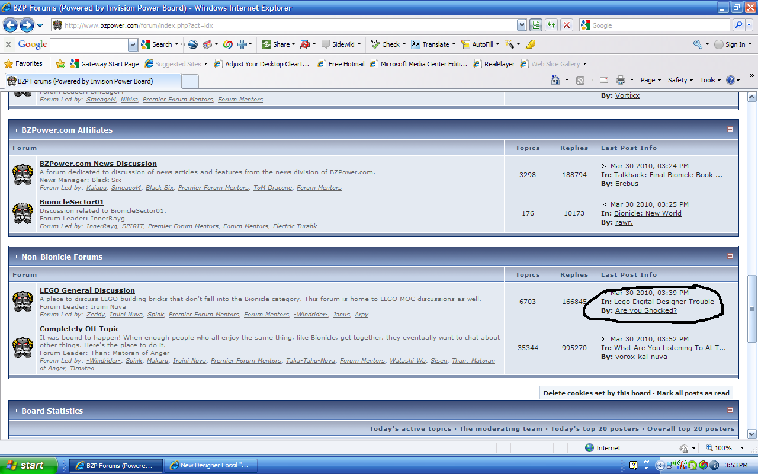Click the Google Toolbar Search button

click(157, 44)
